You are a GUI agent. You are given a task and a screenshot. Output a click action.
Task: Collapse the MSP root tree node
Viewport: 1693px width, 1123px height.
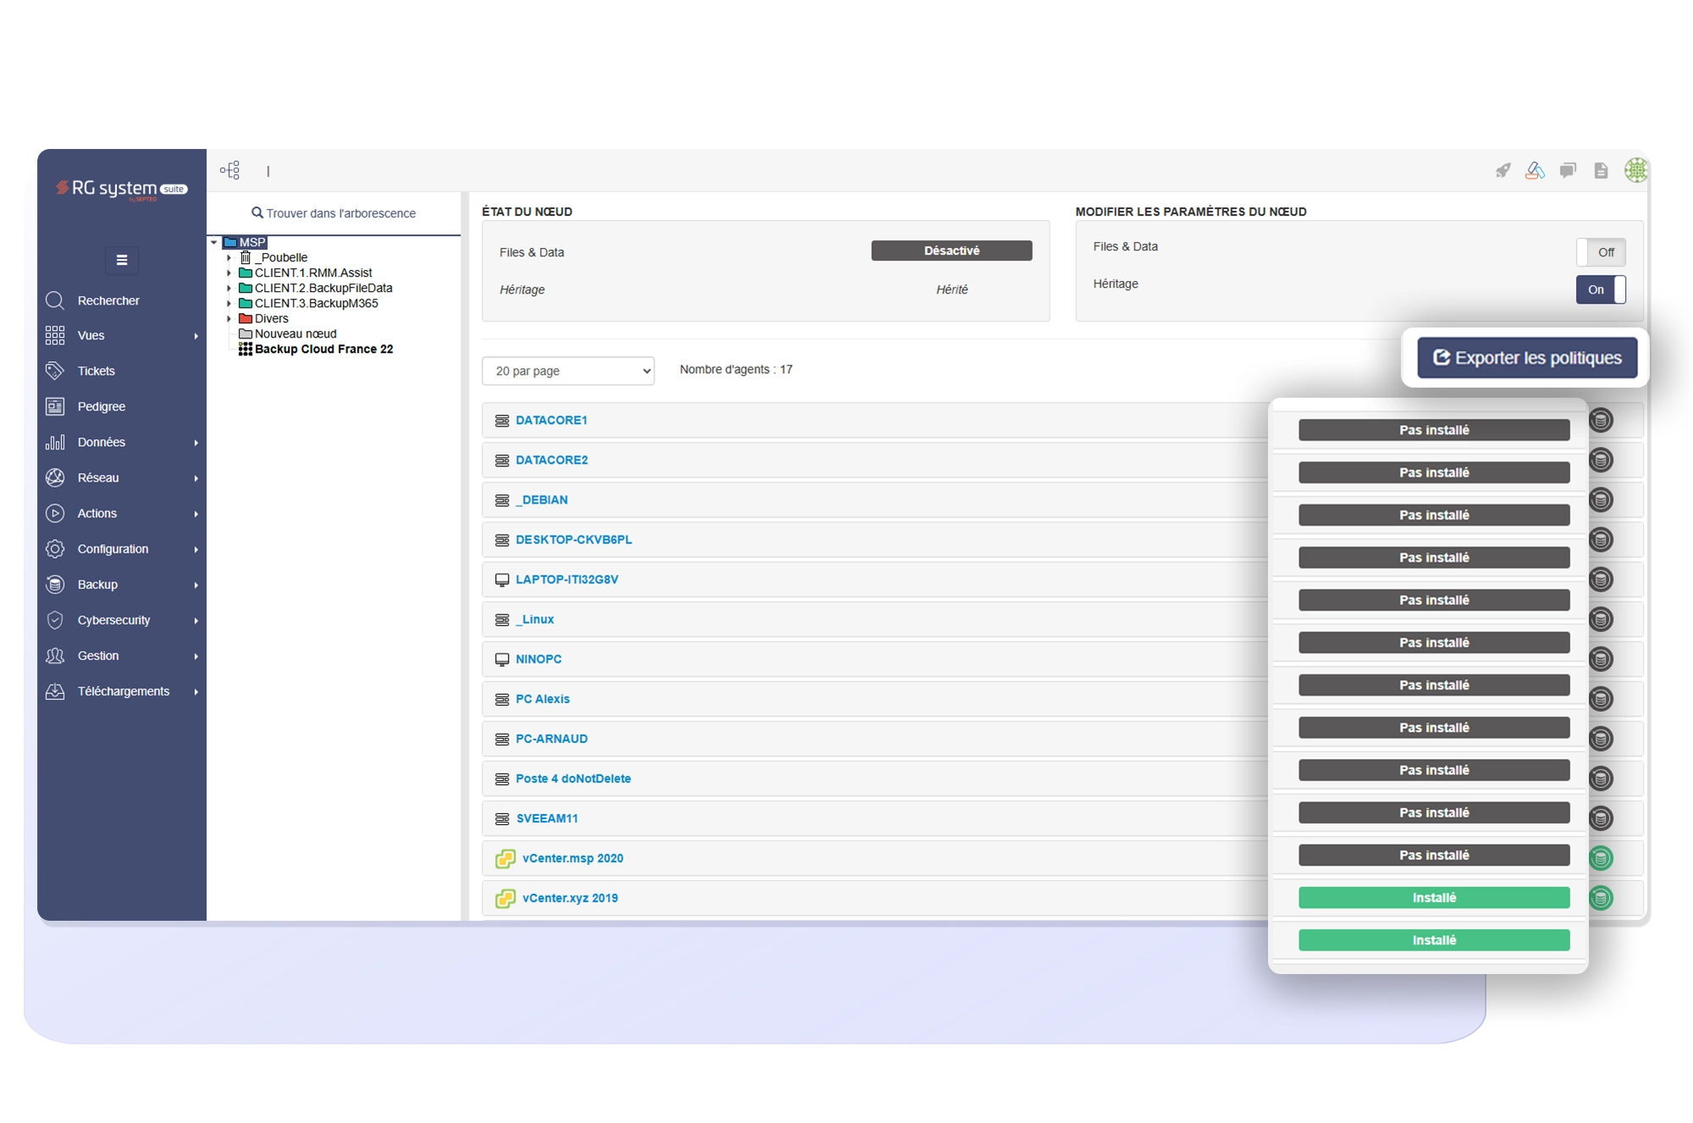[214, 242]
